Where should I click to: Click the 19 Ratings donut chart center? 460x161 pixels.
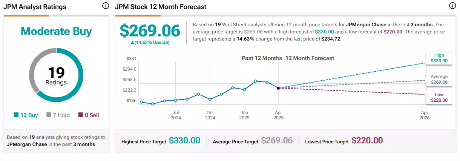[56, 75]
